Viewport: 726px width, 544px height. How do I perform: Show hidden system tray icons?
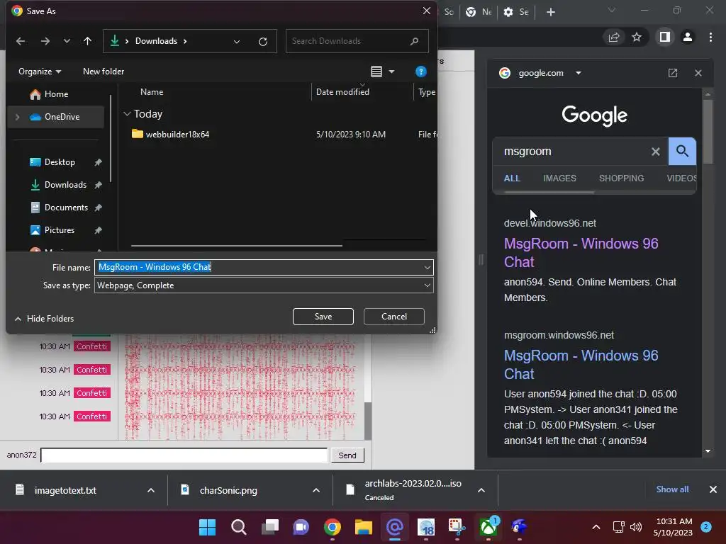pos(596,527)
